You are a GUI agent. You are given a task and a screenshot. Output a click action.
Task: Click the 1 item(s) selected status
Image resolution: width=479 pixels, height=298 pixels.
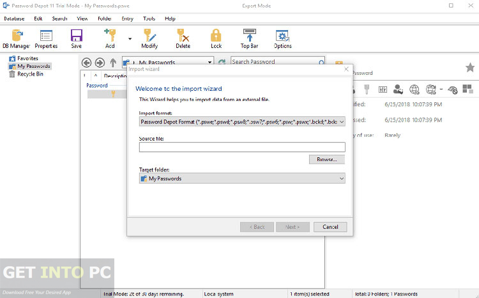[310, 294]
